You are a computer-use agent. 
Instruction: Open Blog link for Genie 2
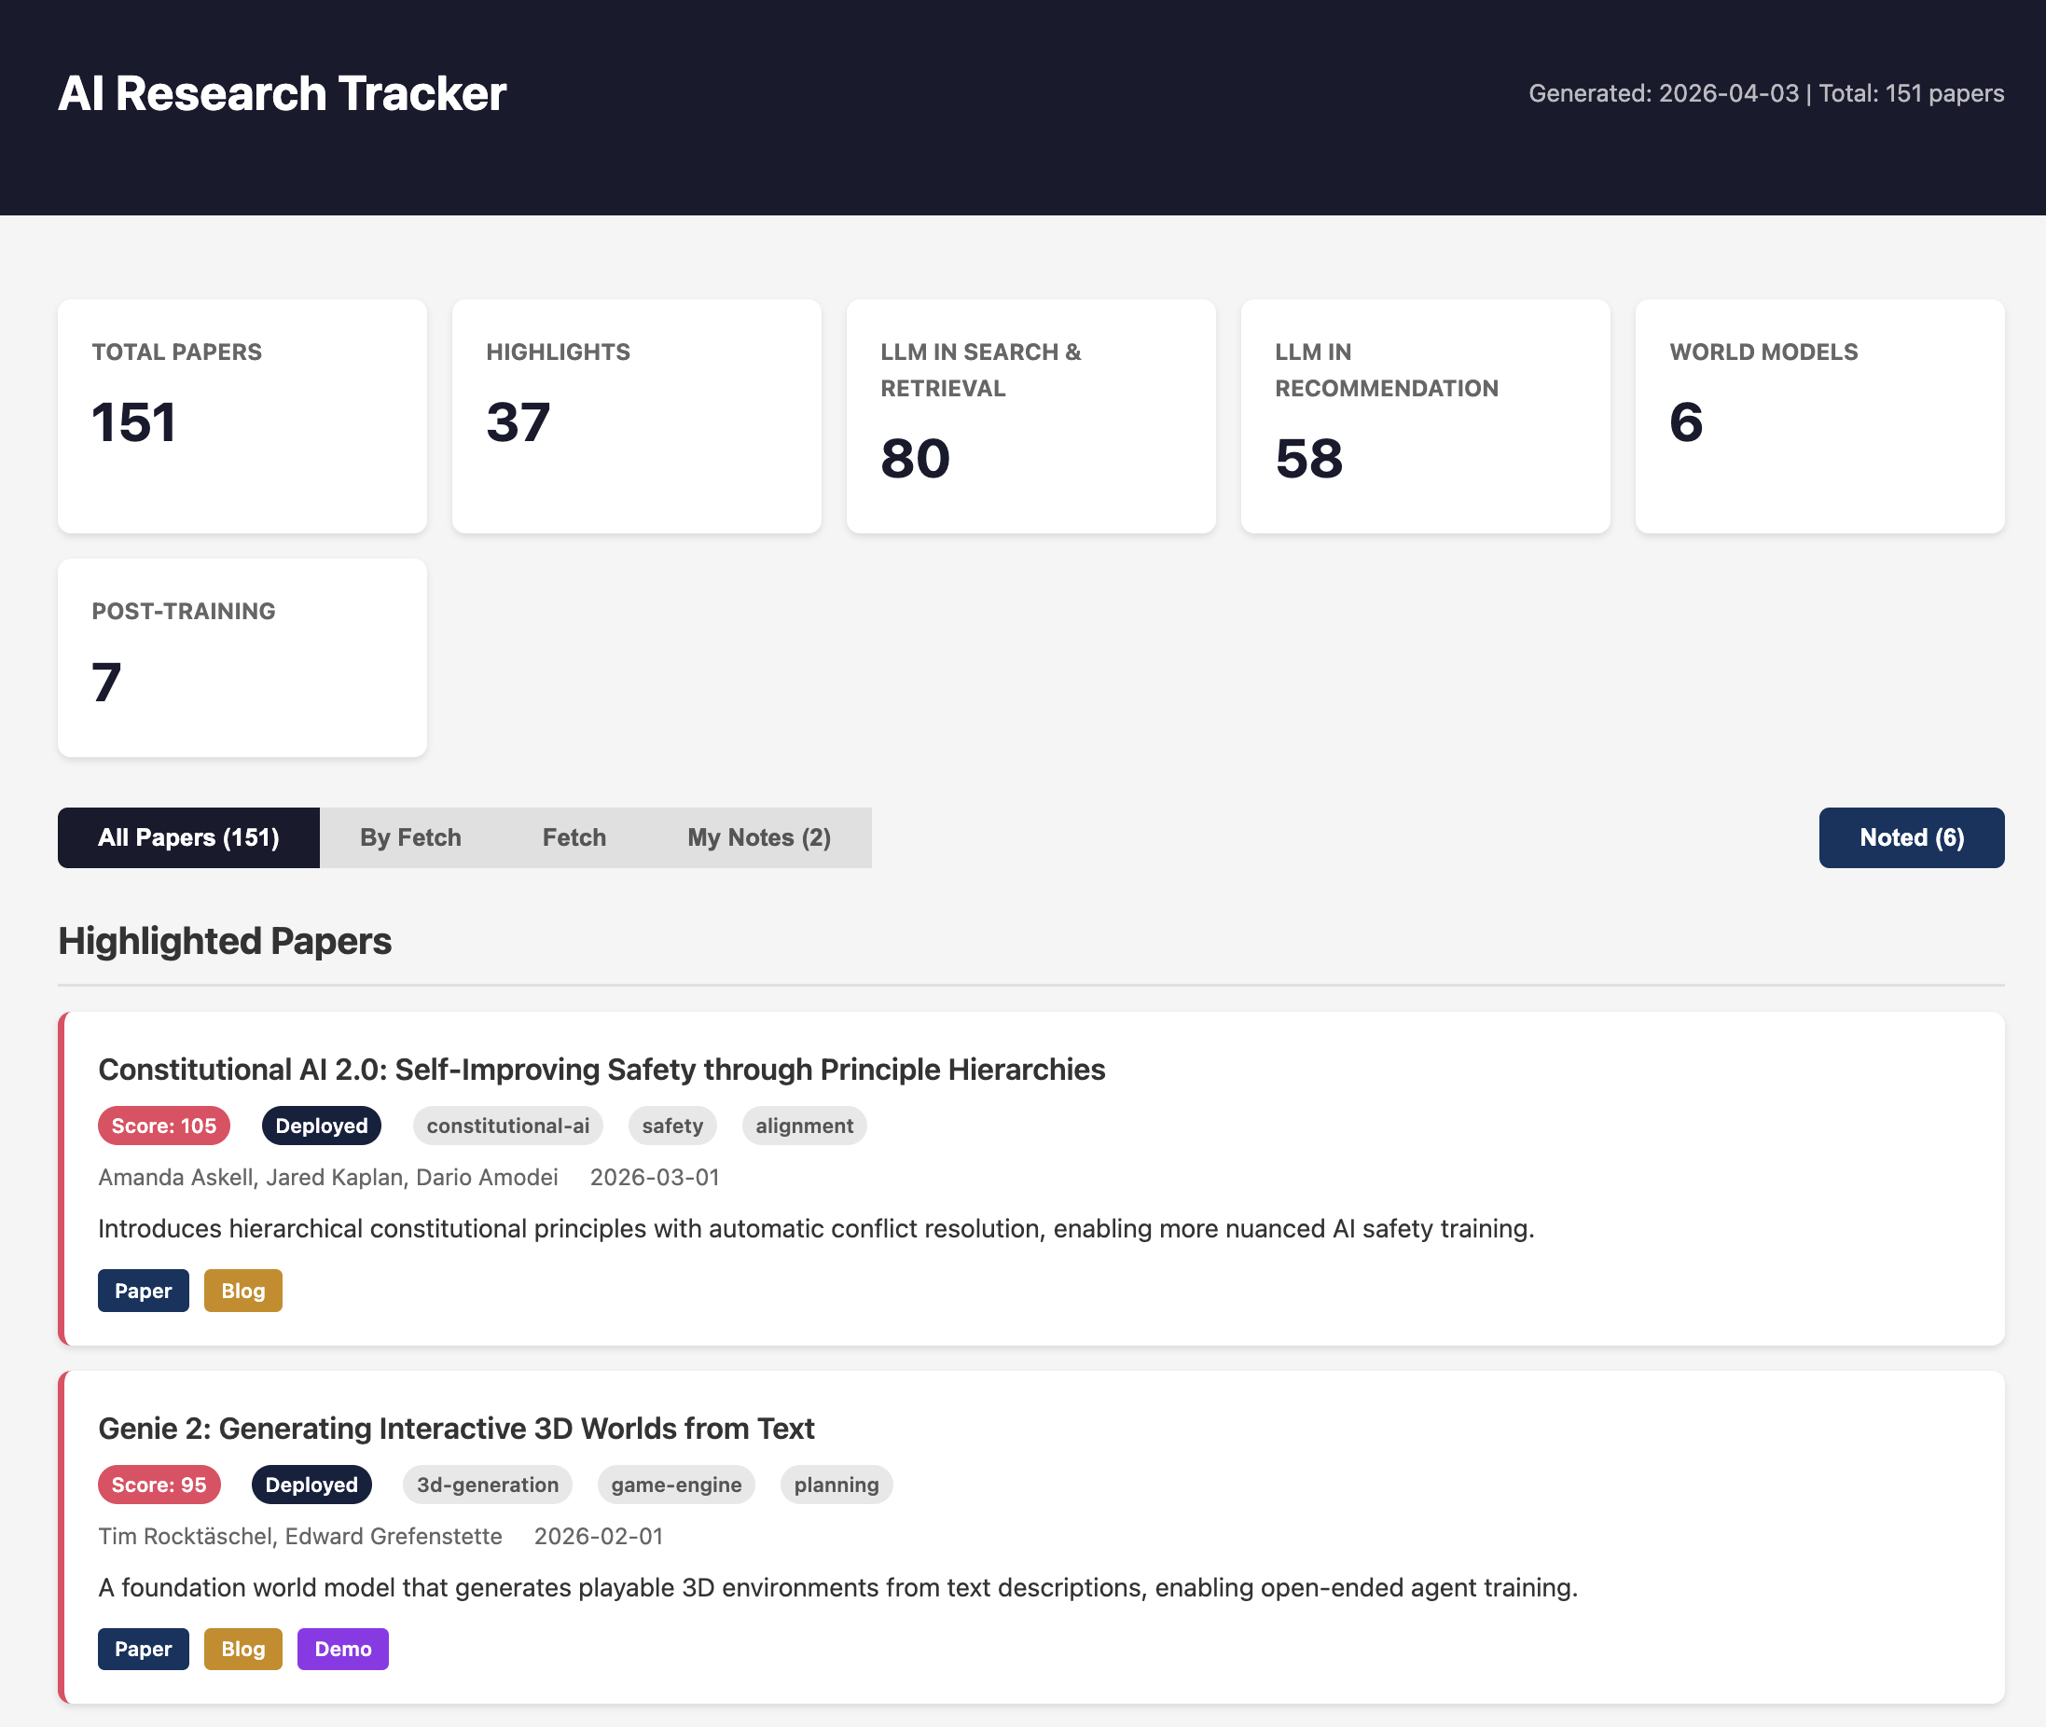242,1649
